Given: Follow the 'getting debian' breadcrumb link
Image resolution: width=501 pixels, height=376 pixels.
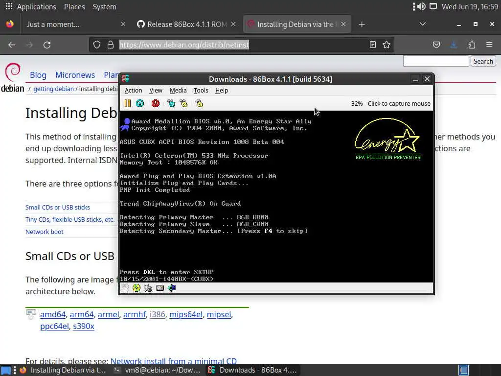Looking at the screenshot, I should (x=54, y=89).
